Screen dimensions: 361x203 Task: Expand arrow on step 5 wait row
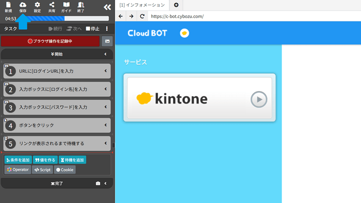point(106,143)
